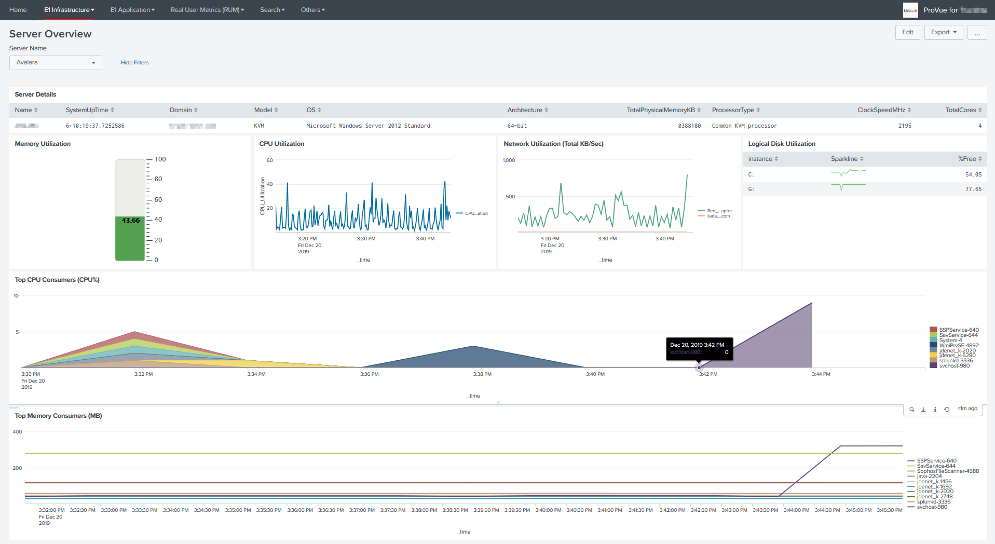The image size is (995, 544).
Task: Go to the Home tab
Action: (18, 10)
